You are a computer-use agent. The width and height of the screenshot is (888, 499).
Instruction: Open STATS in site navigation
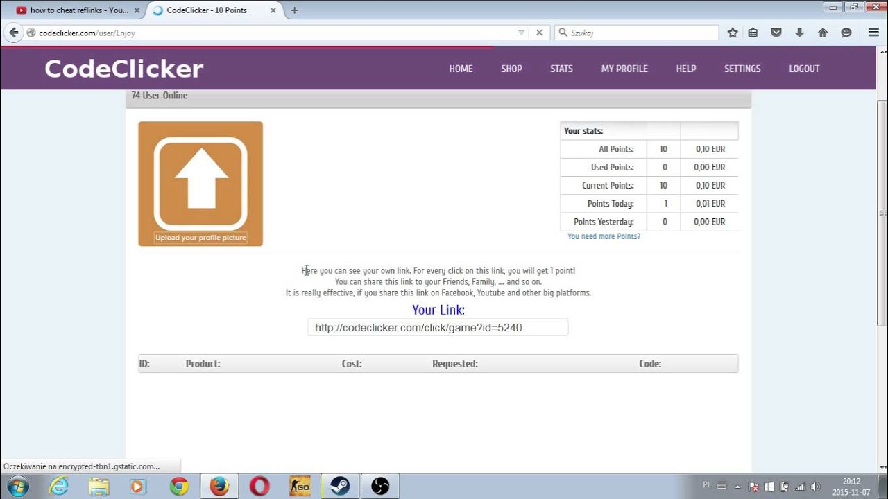(x=561, y=69)
